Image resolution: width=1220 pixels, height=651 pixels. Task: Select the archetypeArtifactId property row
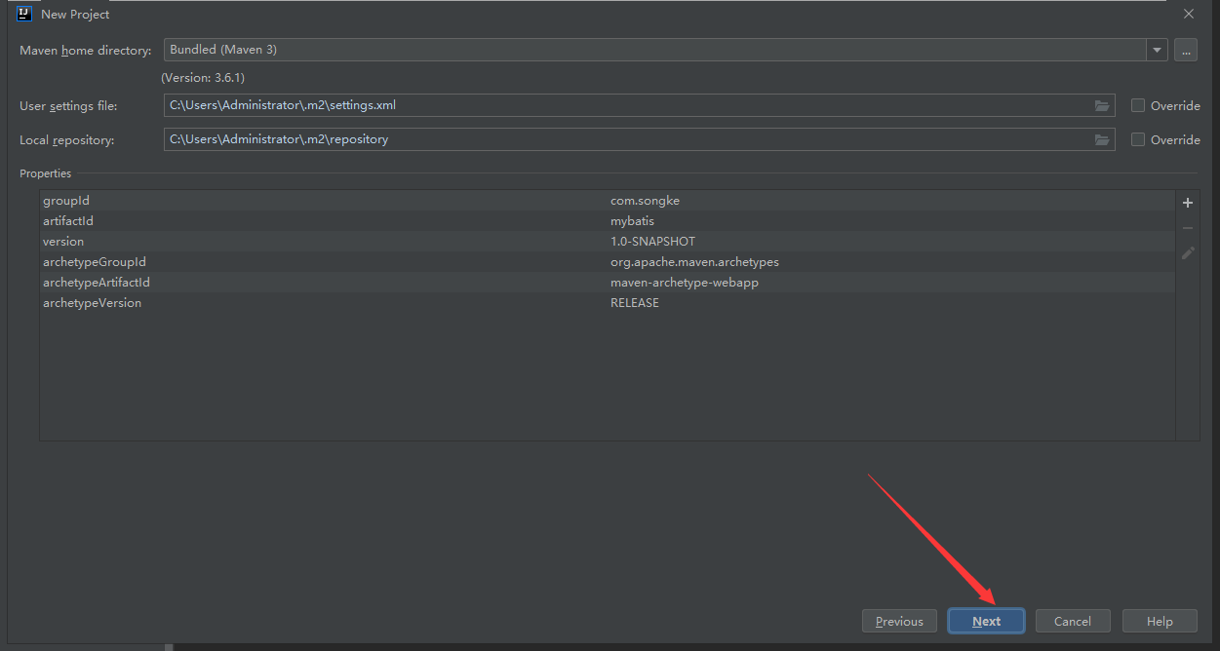tap(607, 283)
